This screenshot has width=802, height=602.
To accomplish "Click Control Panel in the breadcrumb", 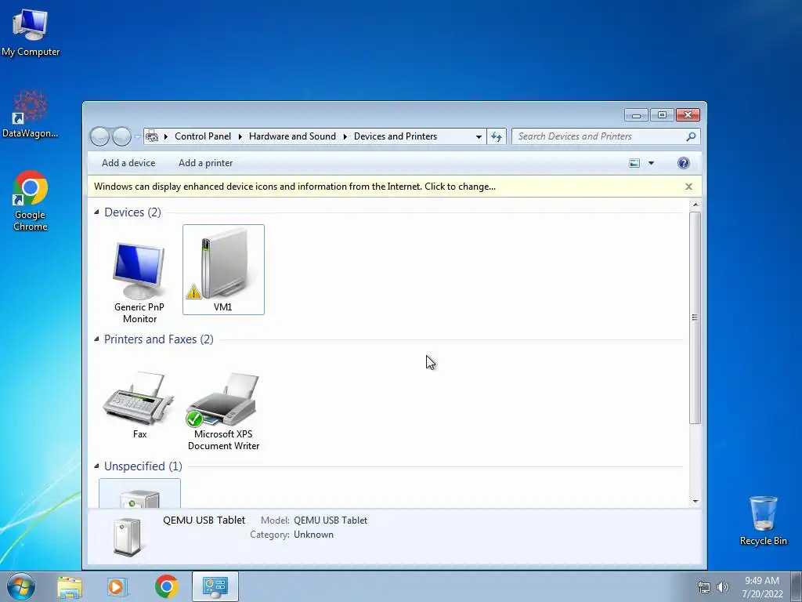I will click(203, 136).
